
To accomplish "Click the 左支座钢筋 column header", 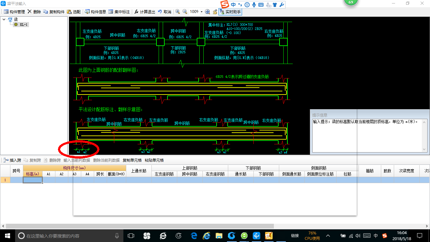I will [164, 174].
